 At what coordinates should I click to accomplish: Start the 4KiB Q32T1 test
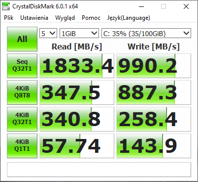point(22,119)
